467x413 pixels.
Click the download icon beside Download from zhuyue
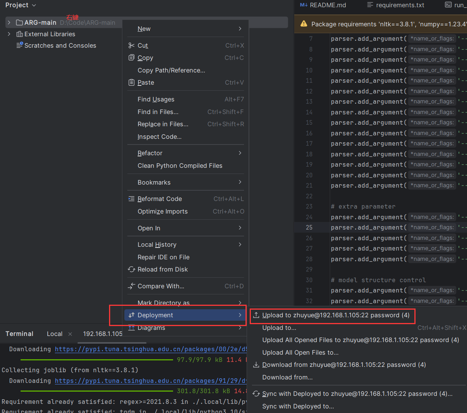(x=256, y=365)
